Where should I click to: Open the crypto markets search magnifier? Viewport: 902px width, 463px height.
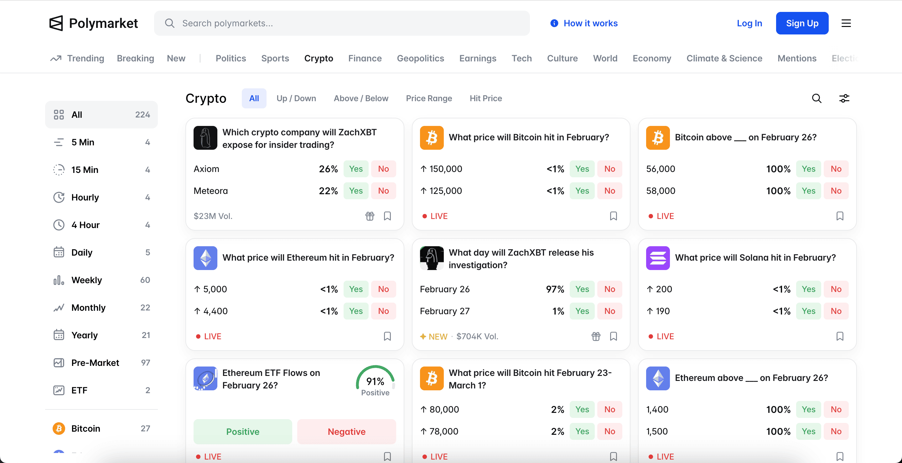coord(816,98)
